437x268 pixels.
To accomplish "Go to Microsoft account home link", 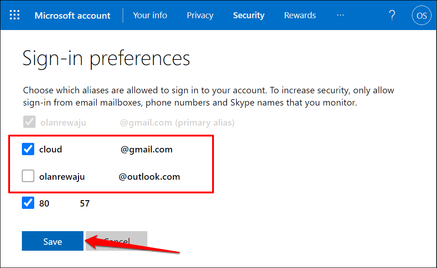I will [x=73, y=15].
